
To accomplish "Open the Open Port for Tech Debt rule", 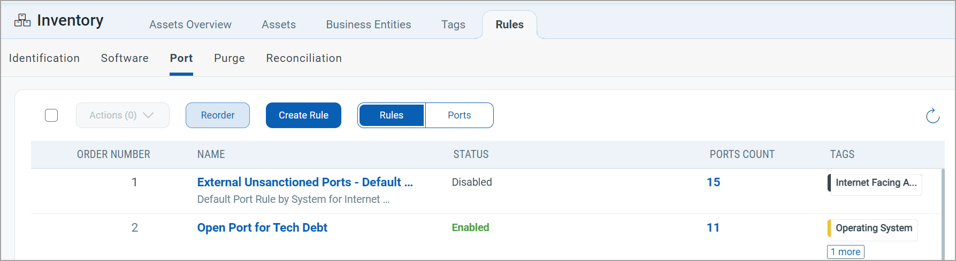I will coord(262,228).
